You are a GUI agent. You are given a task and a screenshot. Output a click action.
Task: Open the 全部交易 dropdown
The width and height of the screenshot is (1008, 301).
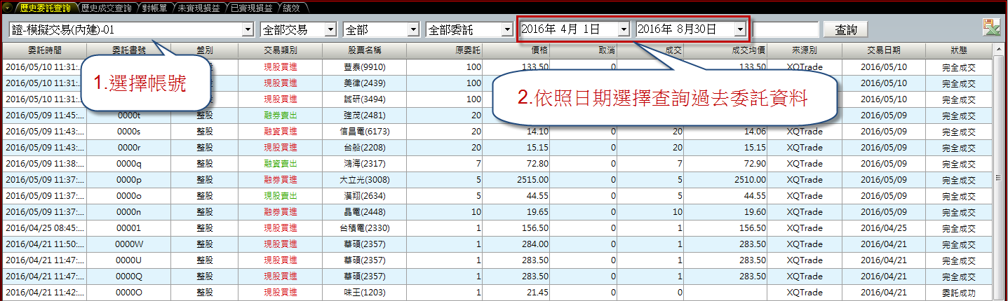point(330,29)
